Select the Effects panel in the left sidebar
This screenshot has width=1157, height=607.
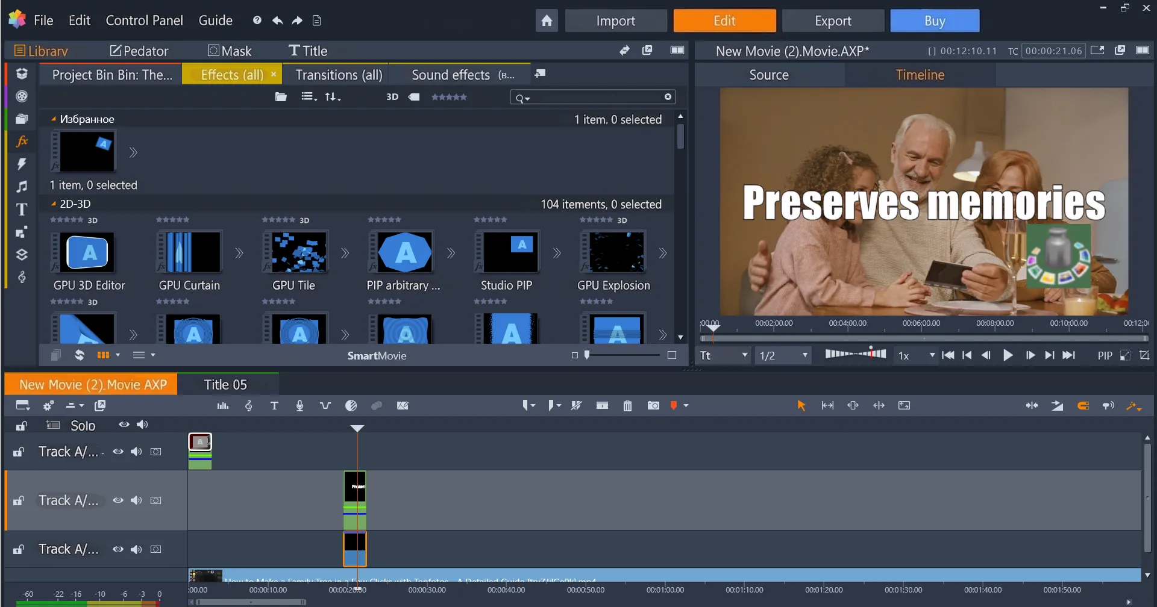22,141
